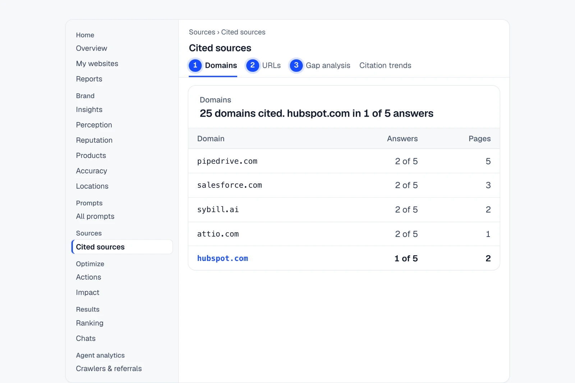575x383 pixels.
Task: Sort by the Pages column header
Action: coord(479,139)
